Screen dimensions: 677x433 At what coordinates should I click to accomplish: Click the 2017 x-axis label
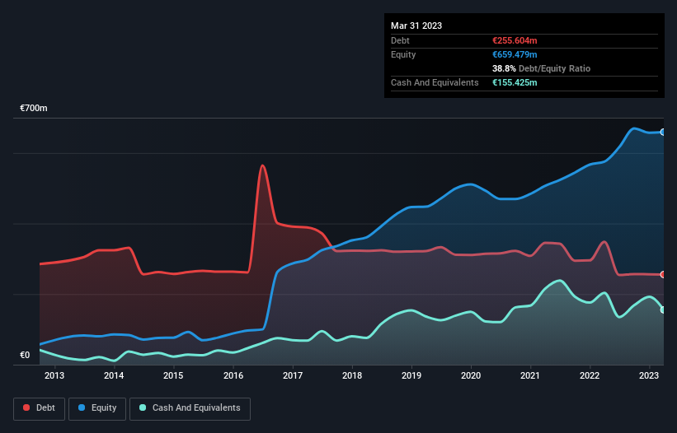(x=293, y=375)
